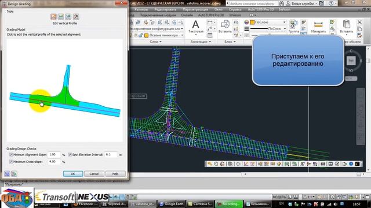The width and height of the screenshot is (371, 208).
Task: Toggle layer freeze sun icon
Action: (136, 35)
